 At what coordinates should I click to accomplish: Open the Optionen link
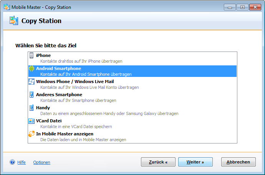(41, 162)
